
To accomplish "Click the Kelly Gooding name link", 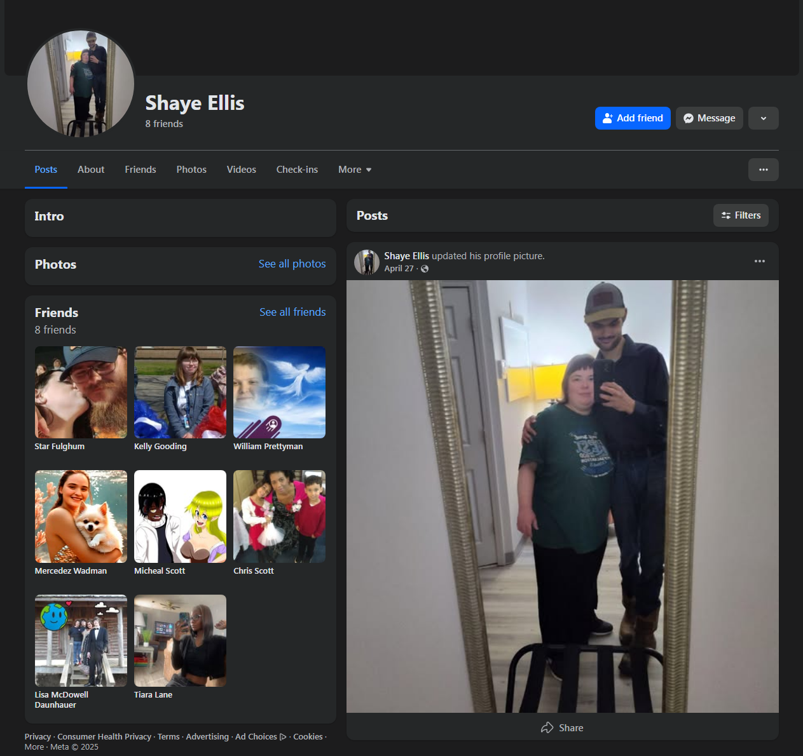I will click(160, 447).
